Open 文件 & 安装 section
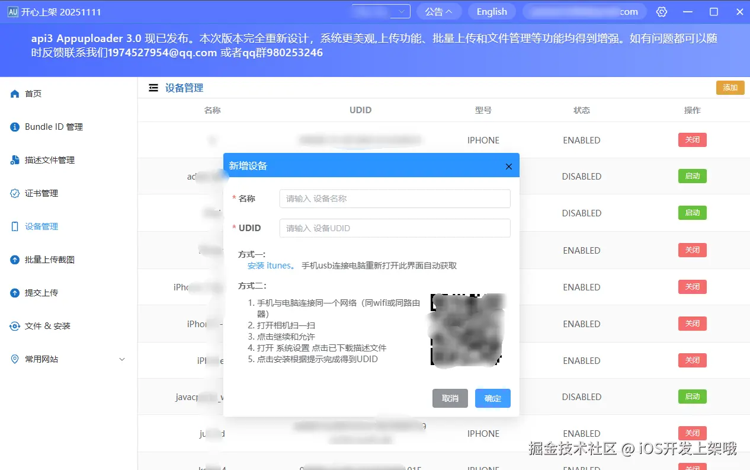Image resolution: width=750 pixels, height=470 pixels. (x=47, y=325)
